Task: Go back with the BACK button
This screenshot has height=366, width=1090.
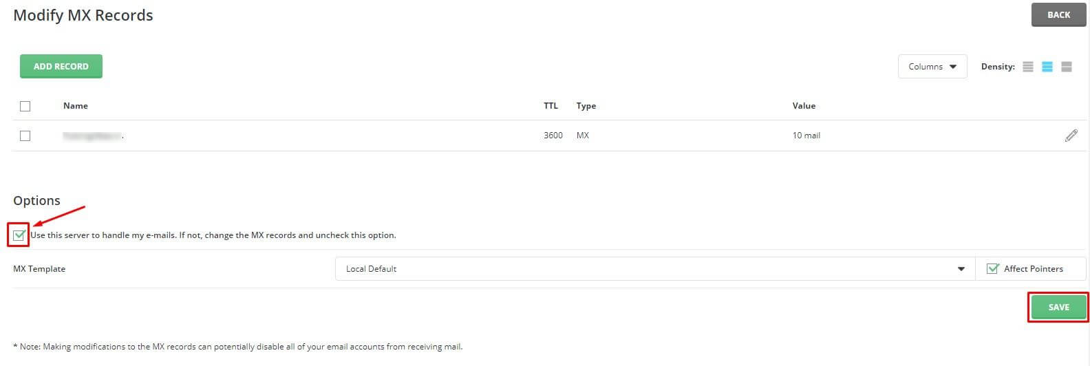Action: pyautogui.click(x=1058, y=14)
